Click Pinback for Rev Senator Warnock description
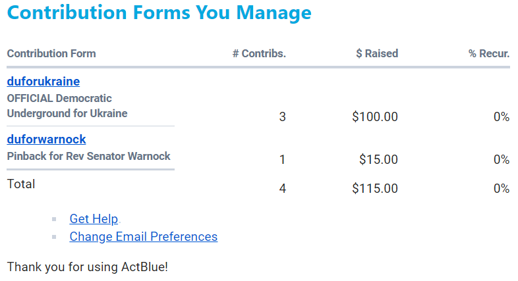518x281 pixels. (x=88, y=156)
